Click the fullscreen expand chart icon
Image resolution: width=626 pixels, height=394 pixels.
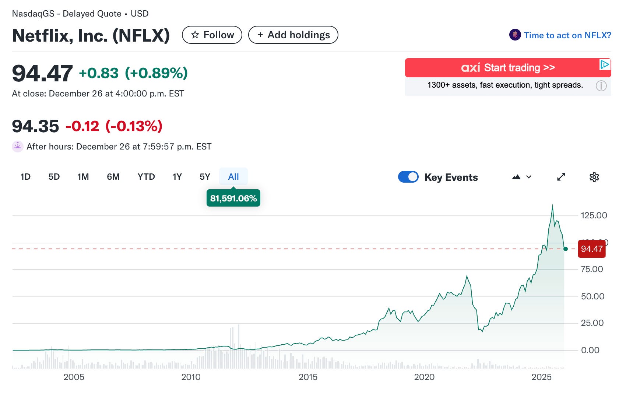tap(561, 177)
